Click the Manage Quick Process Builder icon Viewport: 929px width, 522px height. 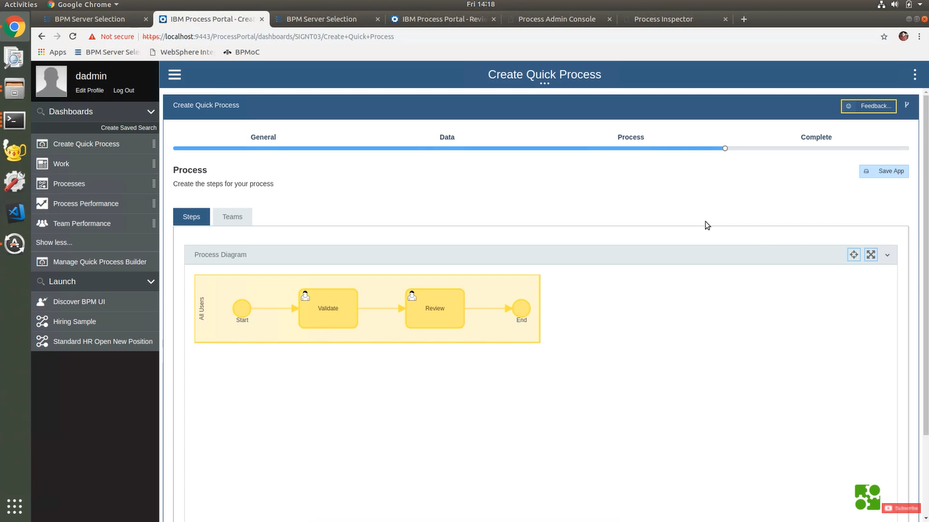[42, 262]
